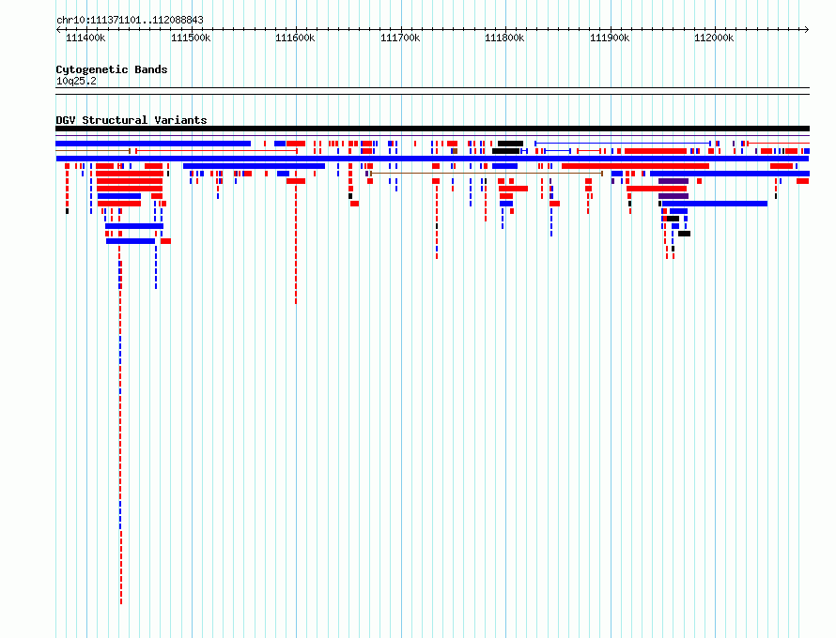Select the upper purple variant bar before 112000k

coord(673,181)
